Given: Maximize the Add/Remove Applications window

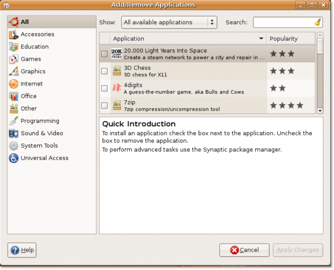Looking at the screenshot, I should click(312, 5).
